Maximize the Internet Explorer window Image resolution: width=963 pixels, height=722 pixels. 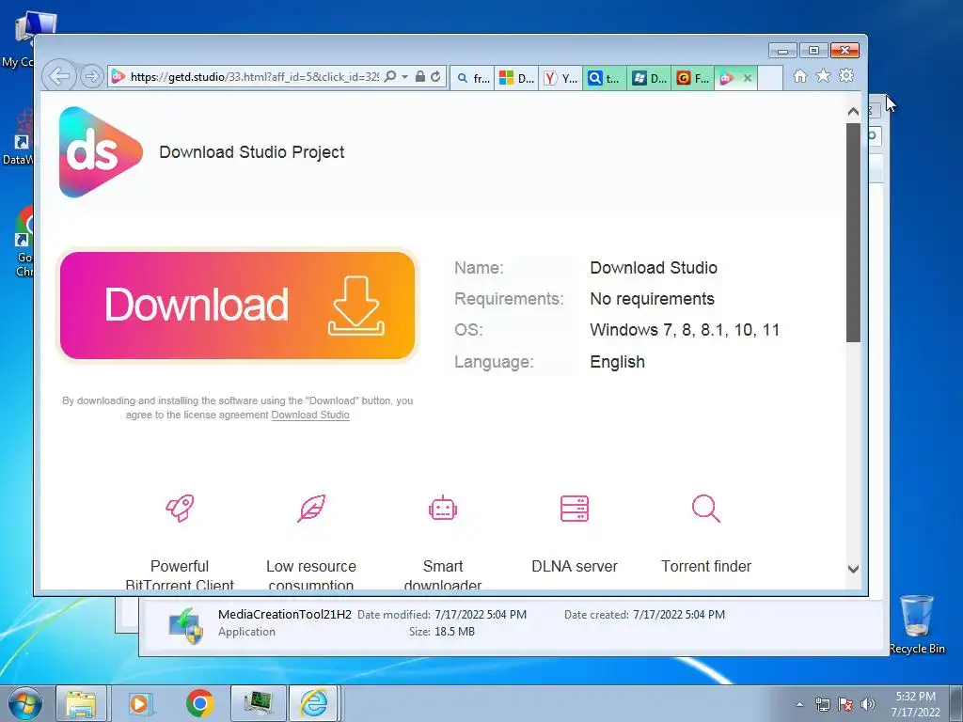[x=813, y=51]
